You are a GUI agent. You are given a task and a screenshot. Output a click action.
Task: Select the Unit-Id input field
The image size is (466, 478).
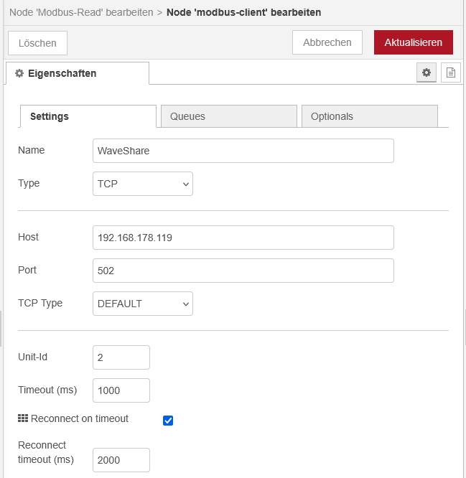(x=121, y=357)
